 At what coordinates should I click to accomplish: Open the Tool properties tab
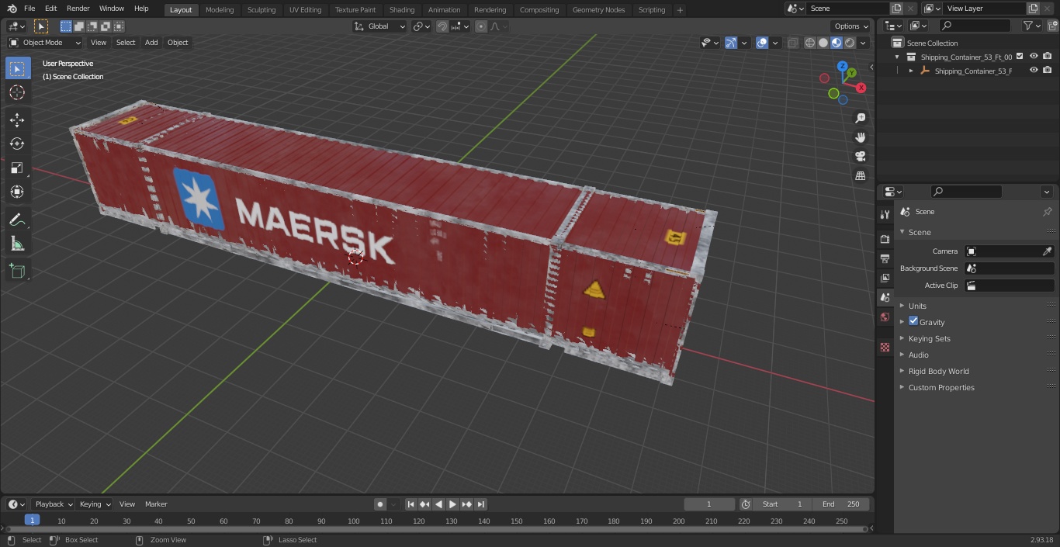(885, 215)
